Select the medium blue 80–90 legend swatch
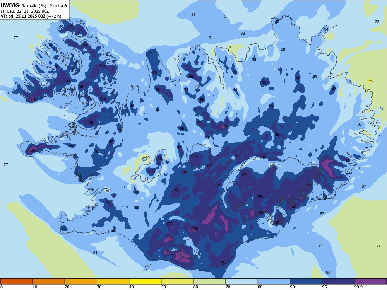Screen dimensions: 387x290 (274, 281)
